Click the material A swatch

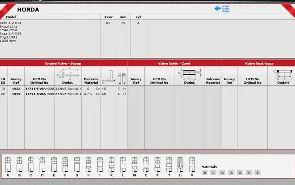click(231, 173)
